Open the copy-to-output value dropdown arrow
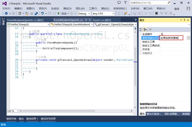Image resolution: width=192 pixels, height=127 pixels. [189, 38]
